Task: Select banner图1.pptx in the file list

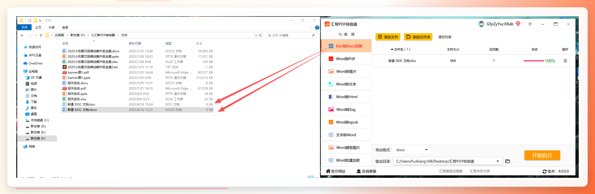Action: point(79,78)
